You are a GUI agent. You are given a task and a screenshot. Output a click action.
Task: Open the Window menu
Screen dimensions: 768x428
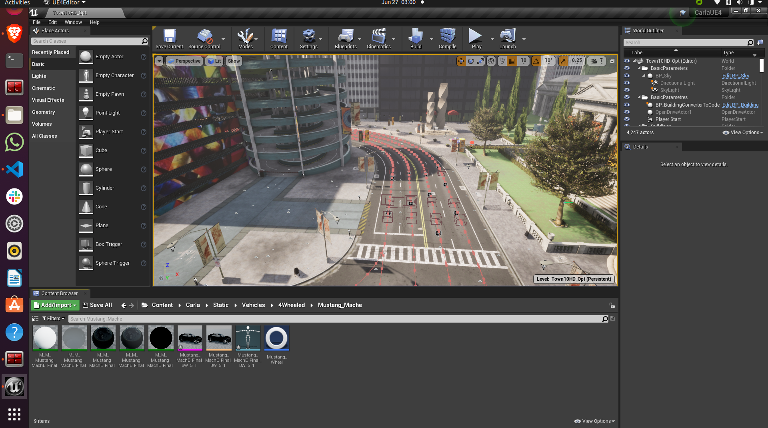[x=73, y=22]
